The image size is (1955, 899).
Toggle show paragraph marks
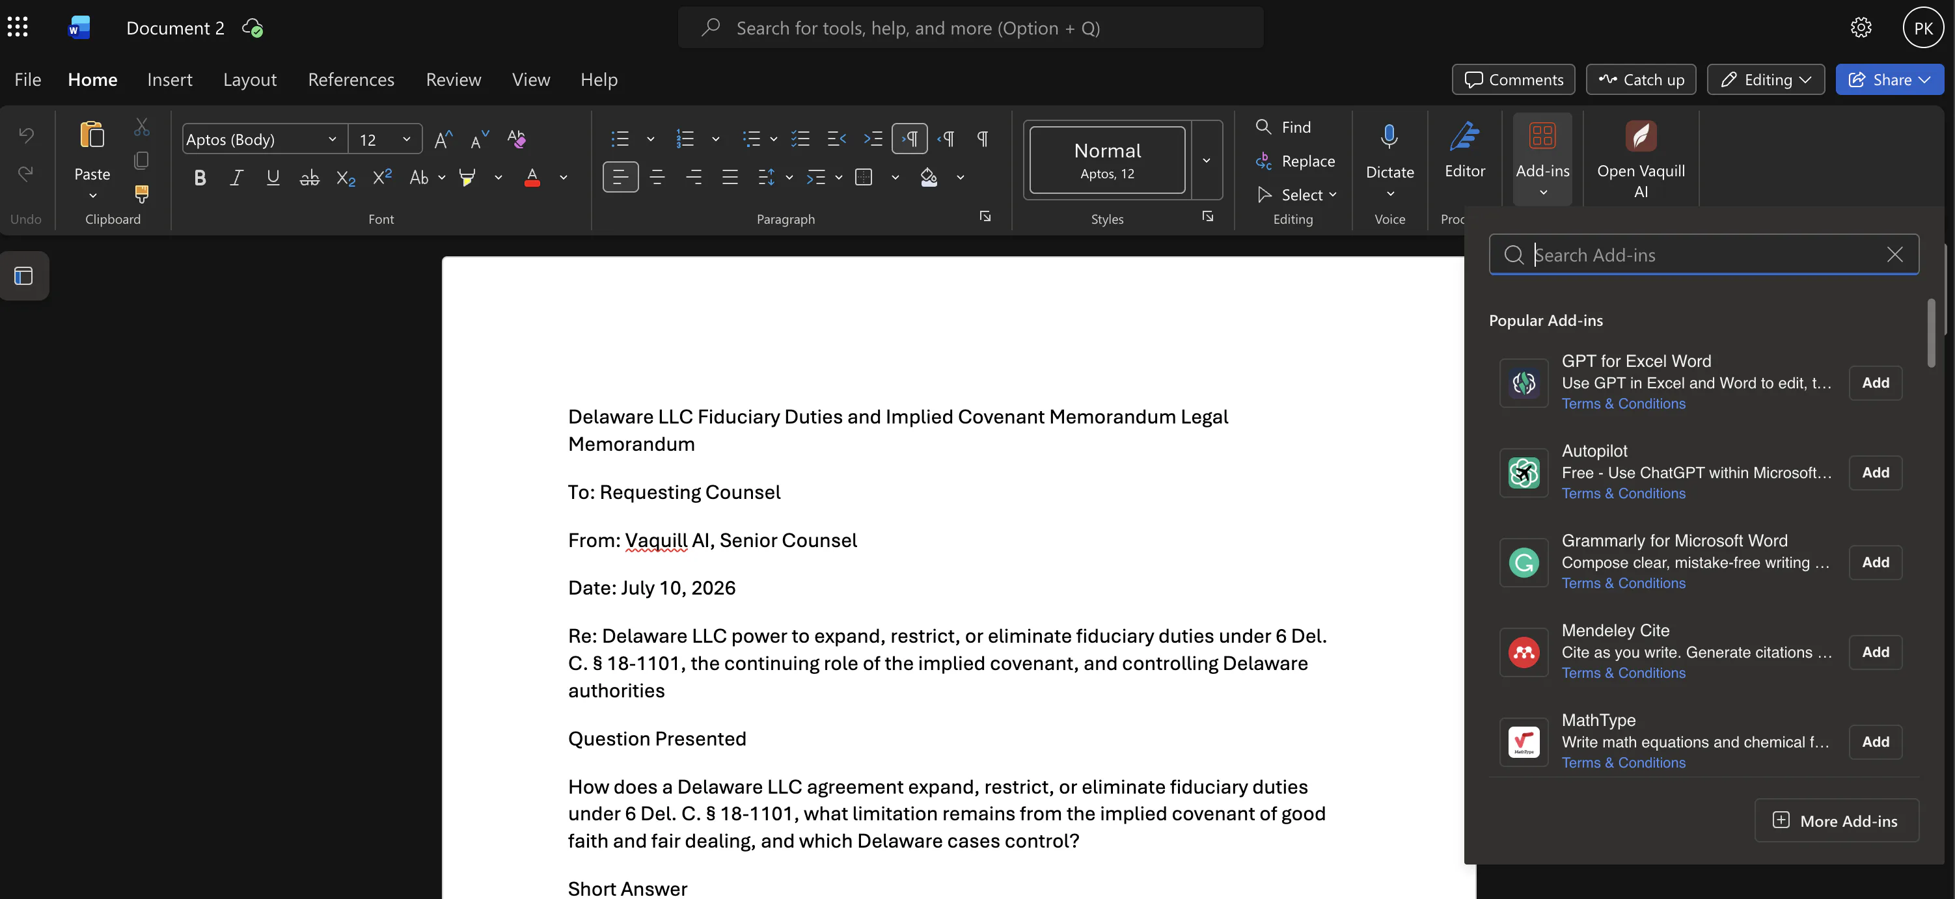[x=982, y=139]
